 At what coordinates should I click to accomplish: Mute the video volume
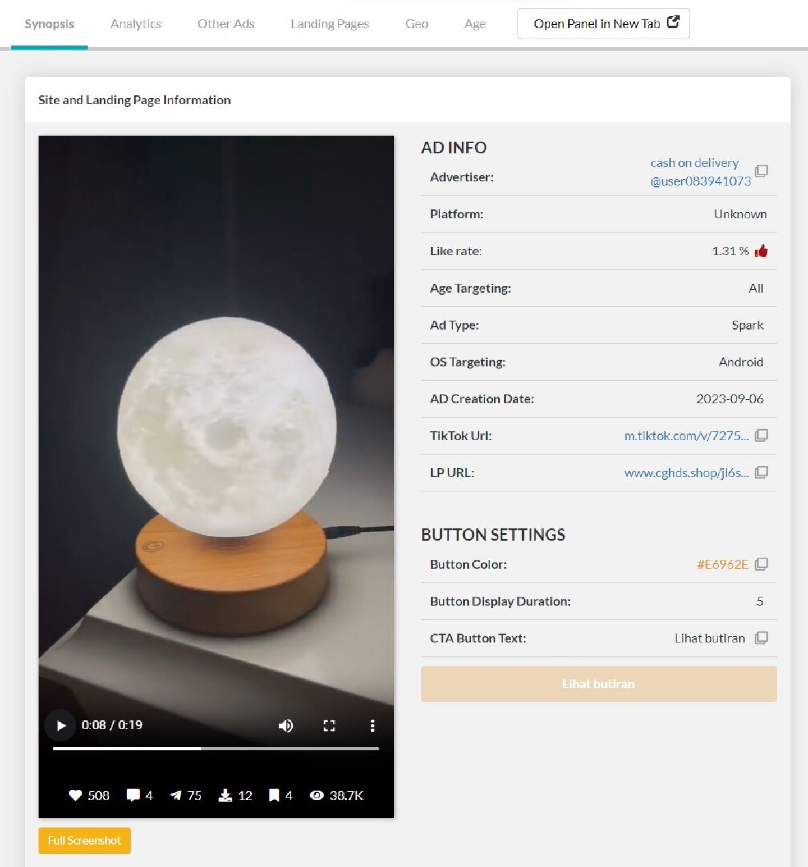coord(286,725)
